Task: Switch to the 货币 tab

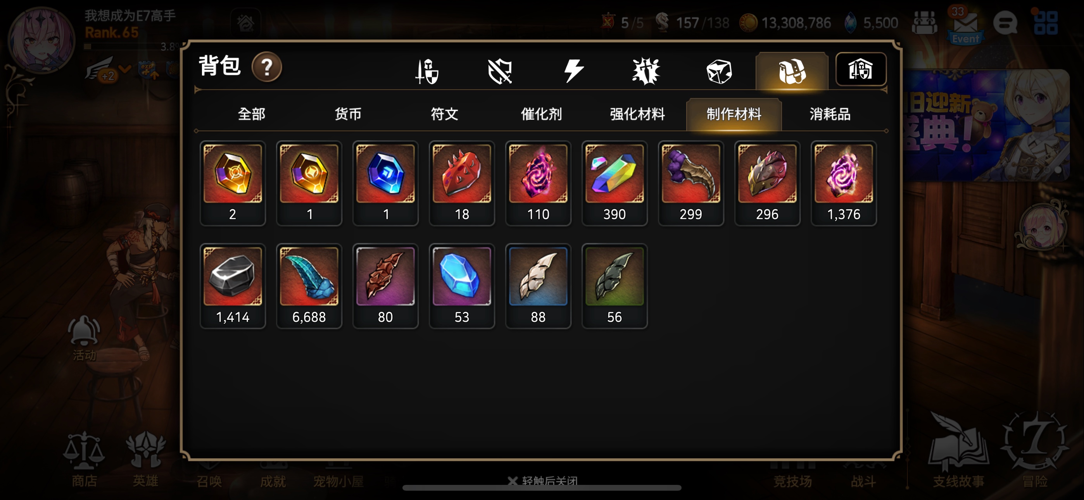Action: click(348, 114)
